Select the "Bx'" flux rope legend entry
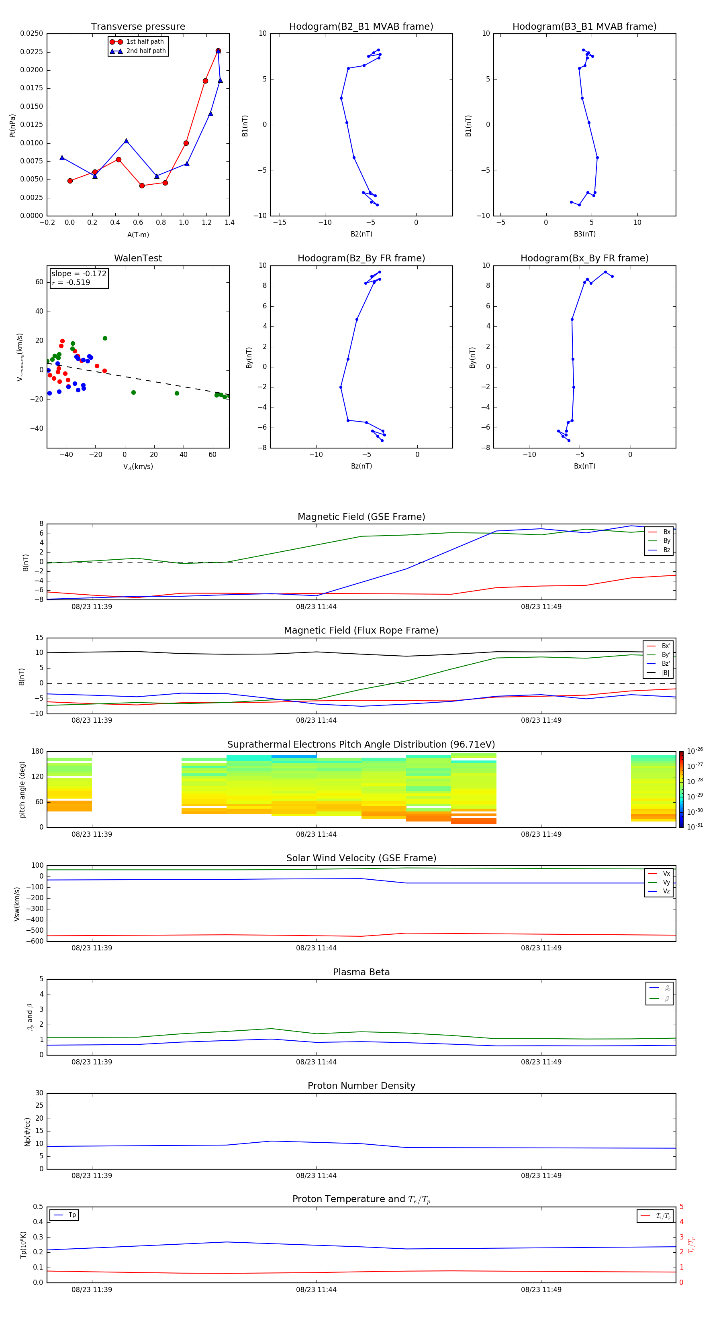This screenshot has width=723, height=1325. (658, 646)
